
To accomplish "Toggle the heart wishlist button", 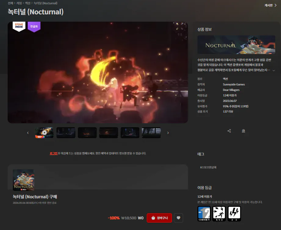I will coord(178,218).
